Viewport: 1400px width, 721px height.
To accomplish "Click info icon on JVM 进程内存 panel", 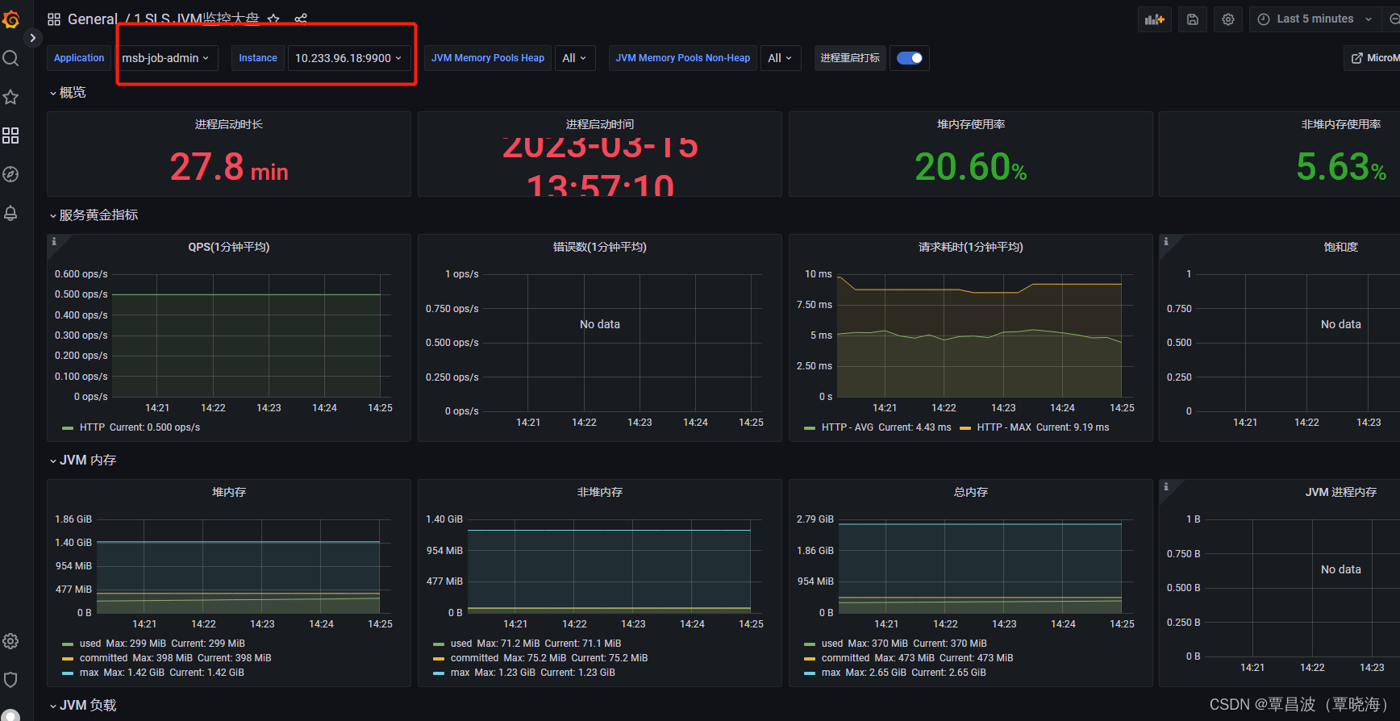I will [x=1166, y=486].
